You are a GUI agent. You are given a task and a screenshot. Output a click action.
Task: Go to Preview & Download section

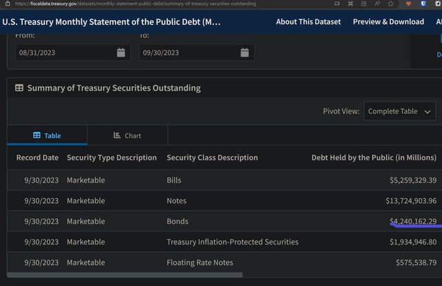[x=388, y=21]
